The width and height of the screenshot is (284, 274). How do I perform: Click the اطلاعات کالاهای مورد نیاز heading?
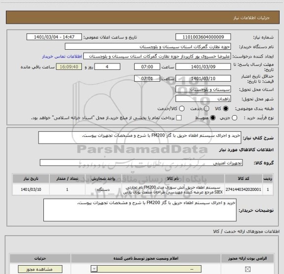click(x=247, y=150)
